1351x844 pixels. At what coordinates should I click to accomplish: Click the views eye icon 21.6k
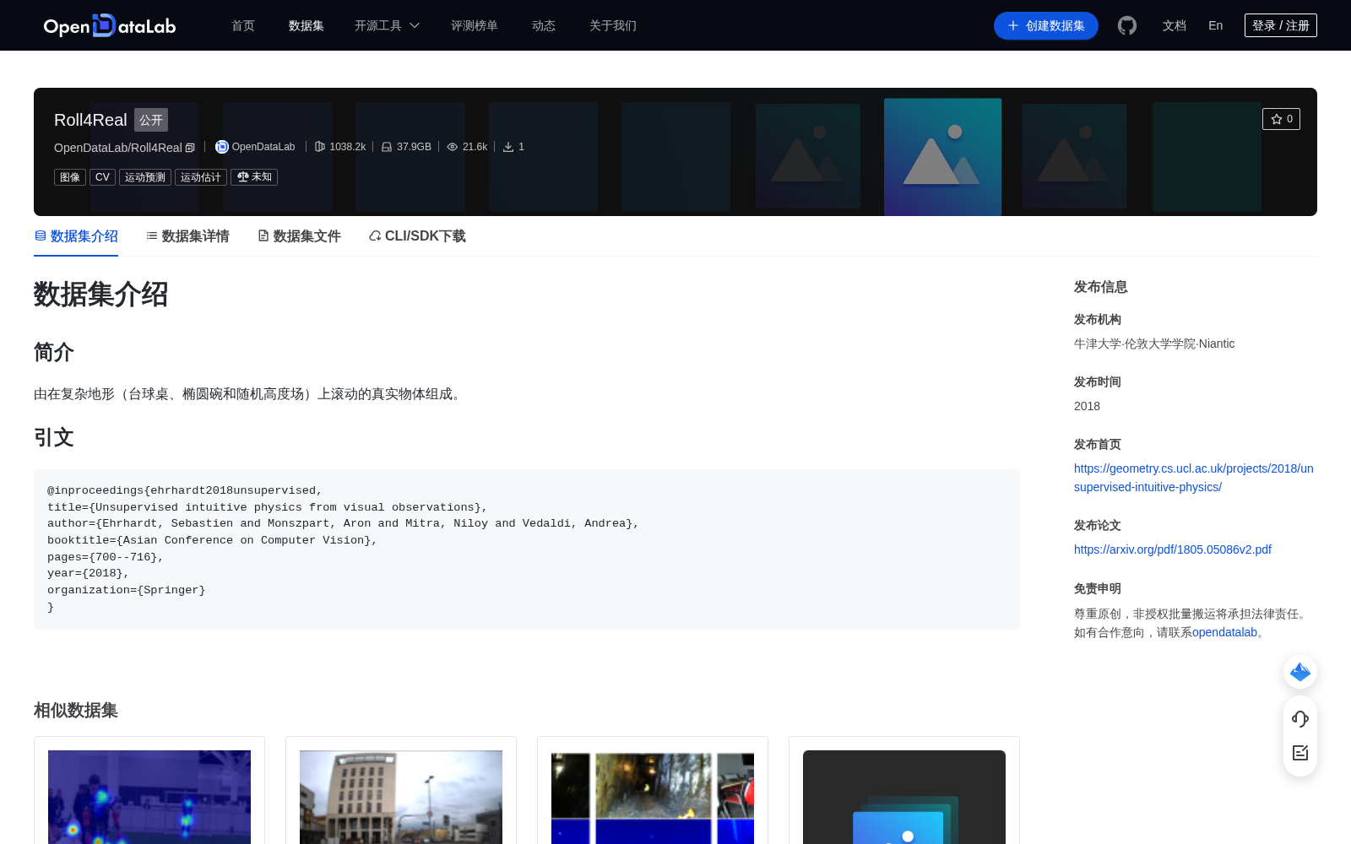tap(453, 147)
